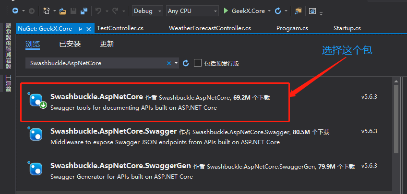The height and width of the screenshot is (194, 407).
Task: Click the home window toolbar icon
Action: point(312,11)
